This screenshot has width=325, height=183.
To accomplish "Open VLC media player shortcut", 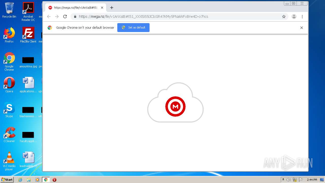I will [9, 161].
